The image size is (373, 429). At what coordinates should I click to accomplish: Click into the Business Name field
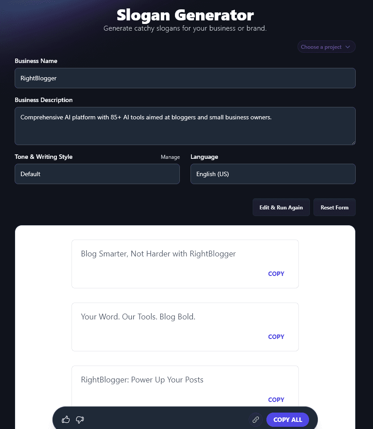coord(185,78)
